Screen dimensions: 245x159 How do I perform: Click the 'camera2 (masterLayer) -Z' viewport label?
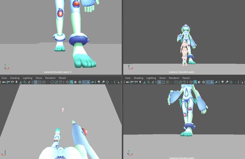point(58,72)
